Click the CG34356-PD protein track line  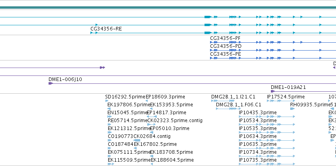[x=273, y=51]
